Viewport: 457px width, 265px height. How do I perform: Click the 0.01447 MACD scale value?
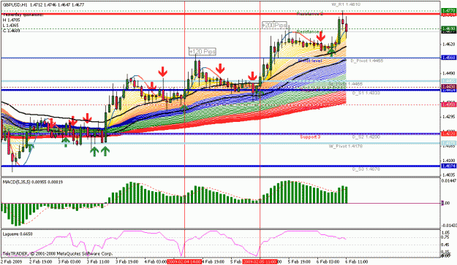448,181
